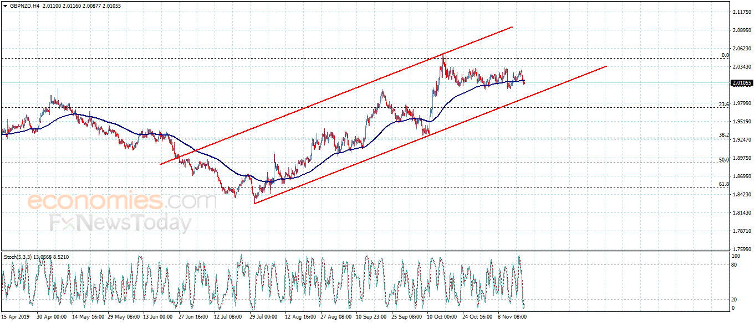
Task: Select the Fibonacci 0.0 level label
Action: pos(725,55)
